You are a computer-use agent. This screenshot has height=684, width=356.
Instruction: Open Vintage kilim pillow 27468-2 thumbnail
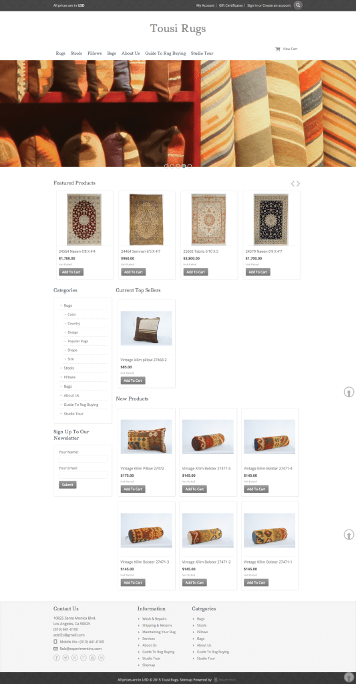(x=146, y=328)
